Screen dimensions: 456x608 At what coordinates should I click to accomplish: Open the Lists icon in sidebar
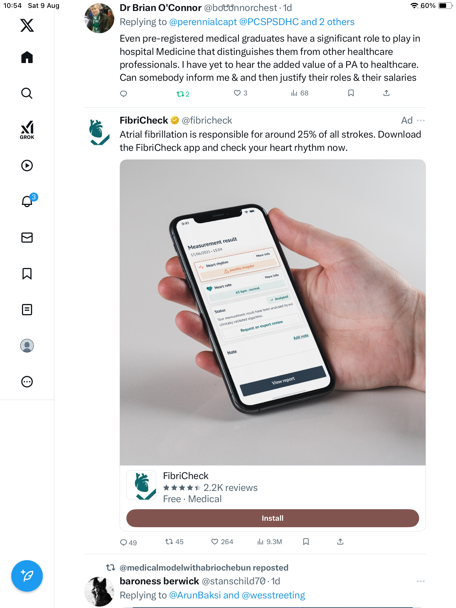pyautogui.click(x=27, y=310)
